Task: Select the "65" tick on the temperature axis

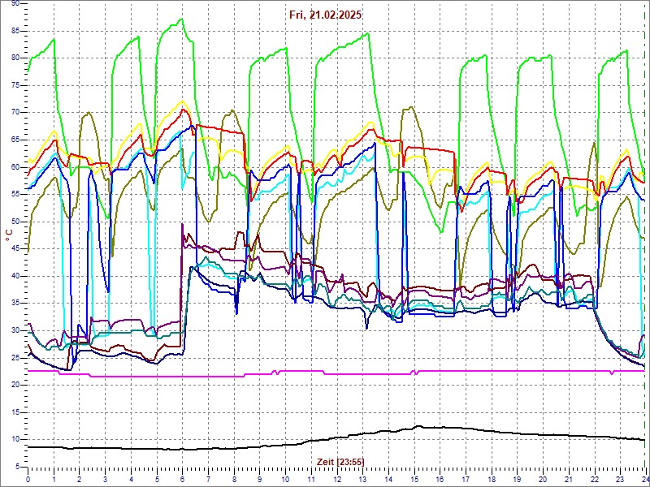Action: (x=15, y=140)
